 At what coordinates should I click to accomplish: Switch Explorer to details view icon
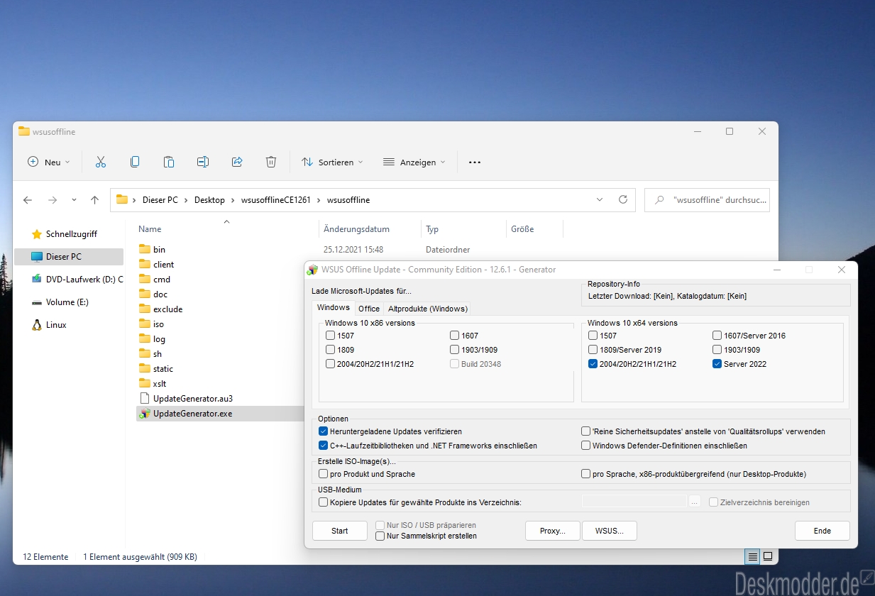pos(753,557)
